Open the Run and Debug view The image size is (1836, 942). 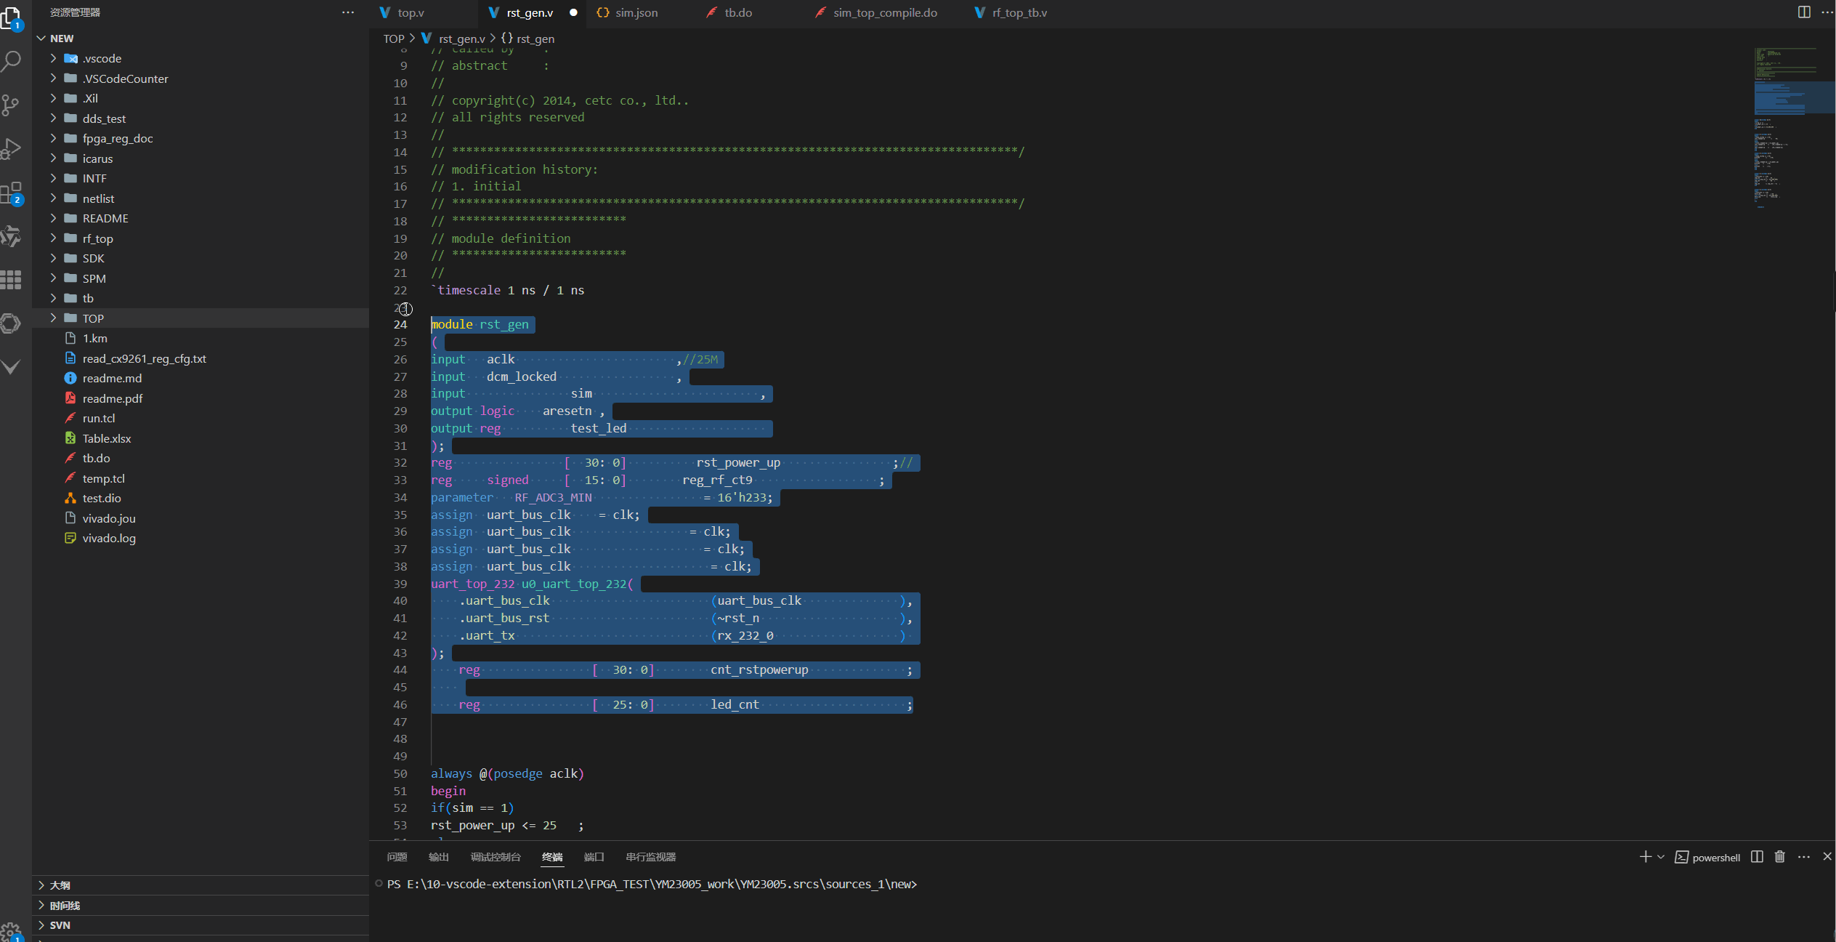(12, 148)
